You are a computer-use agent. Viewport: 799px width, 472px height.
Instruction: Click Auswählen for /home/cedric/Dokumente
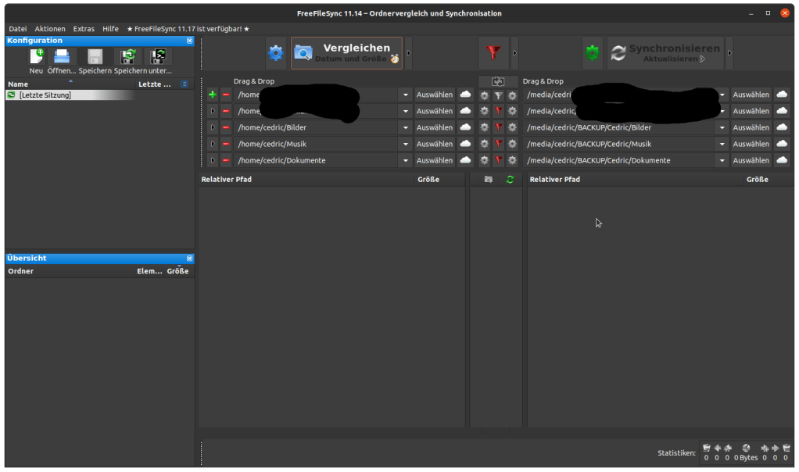tap(434, 160)
